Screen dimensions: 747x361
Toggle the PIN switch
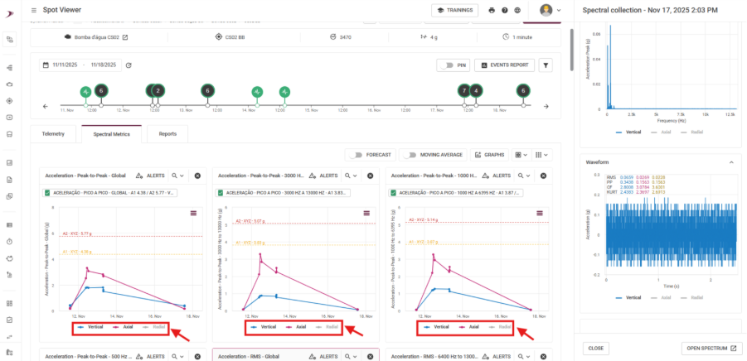pyautogui.click(x=453, y=65)
